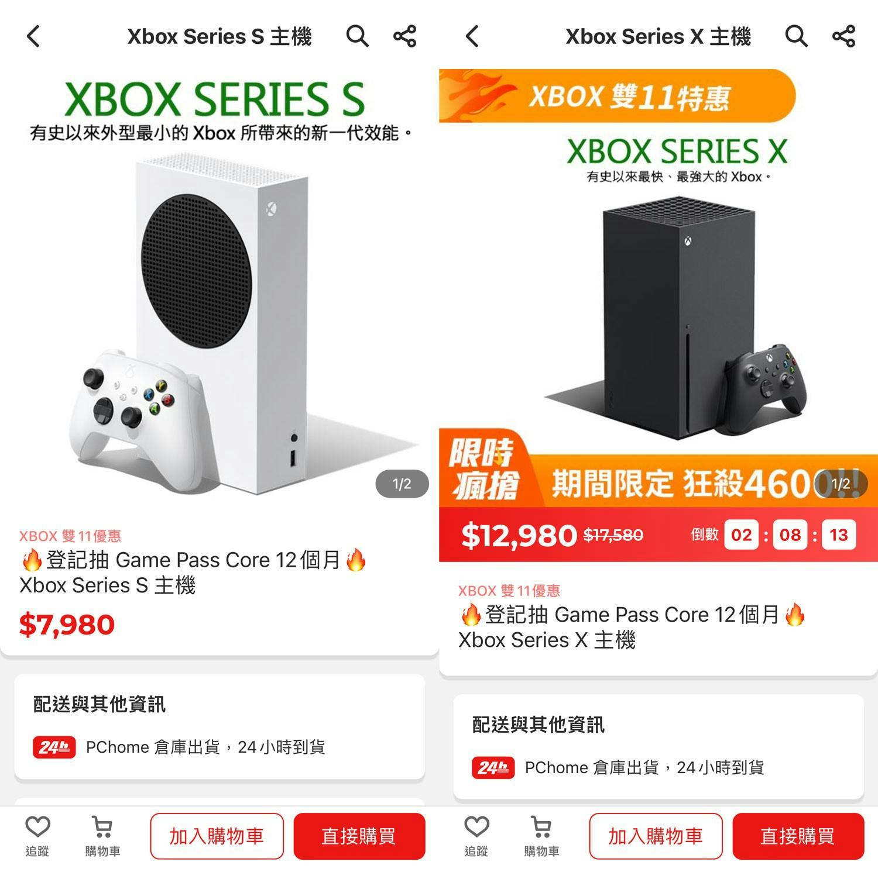Tap XBOX 雙11優惠 link on Series X

tap(509, 591)
